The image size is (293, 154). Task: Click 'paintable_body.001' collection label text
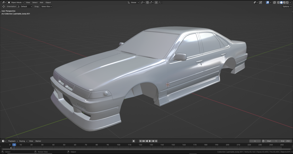point(22,14)
